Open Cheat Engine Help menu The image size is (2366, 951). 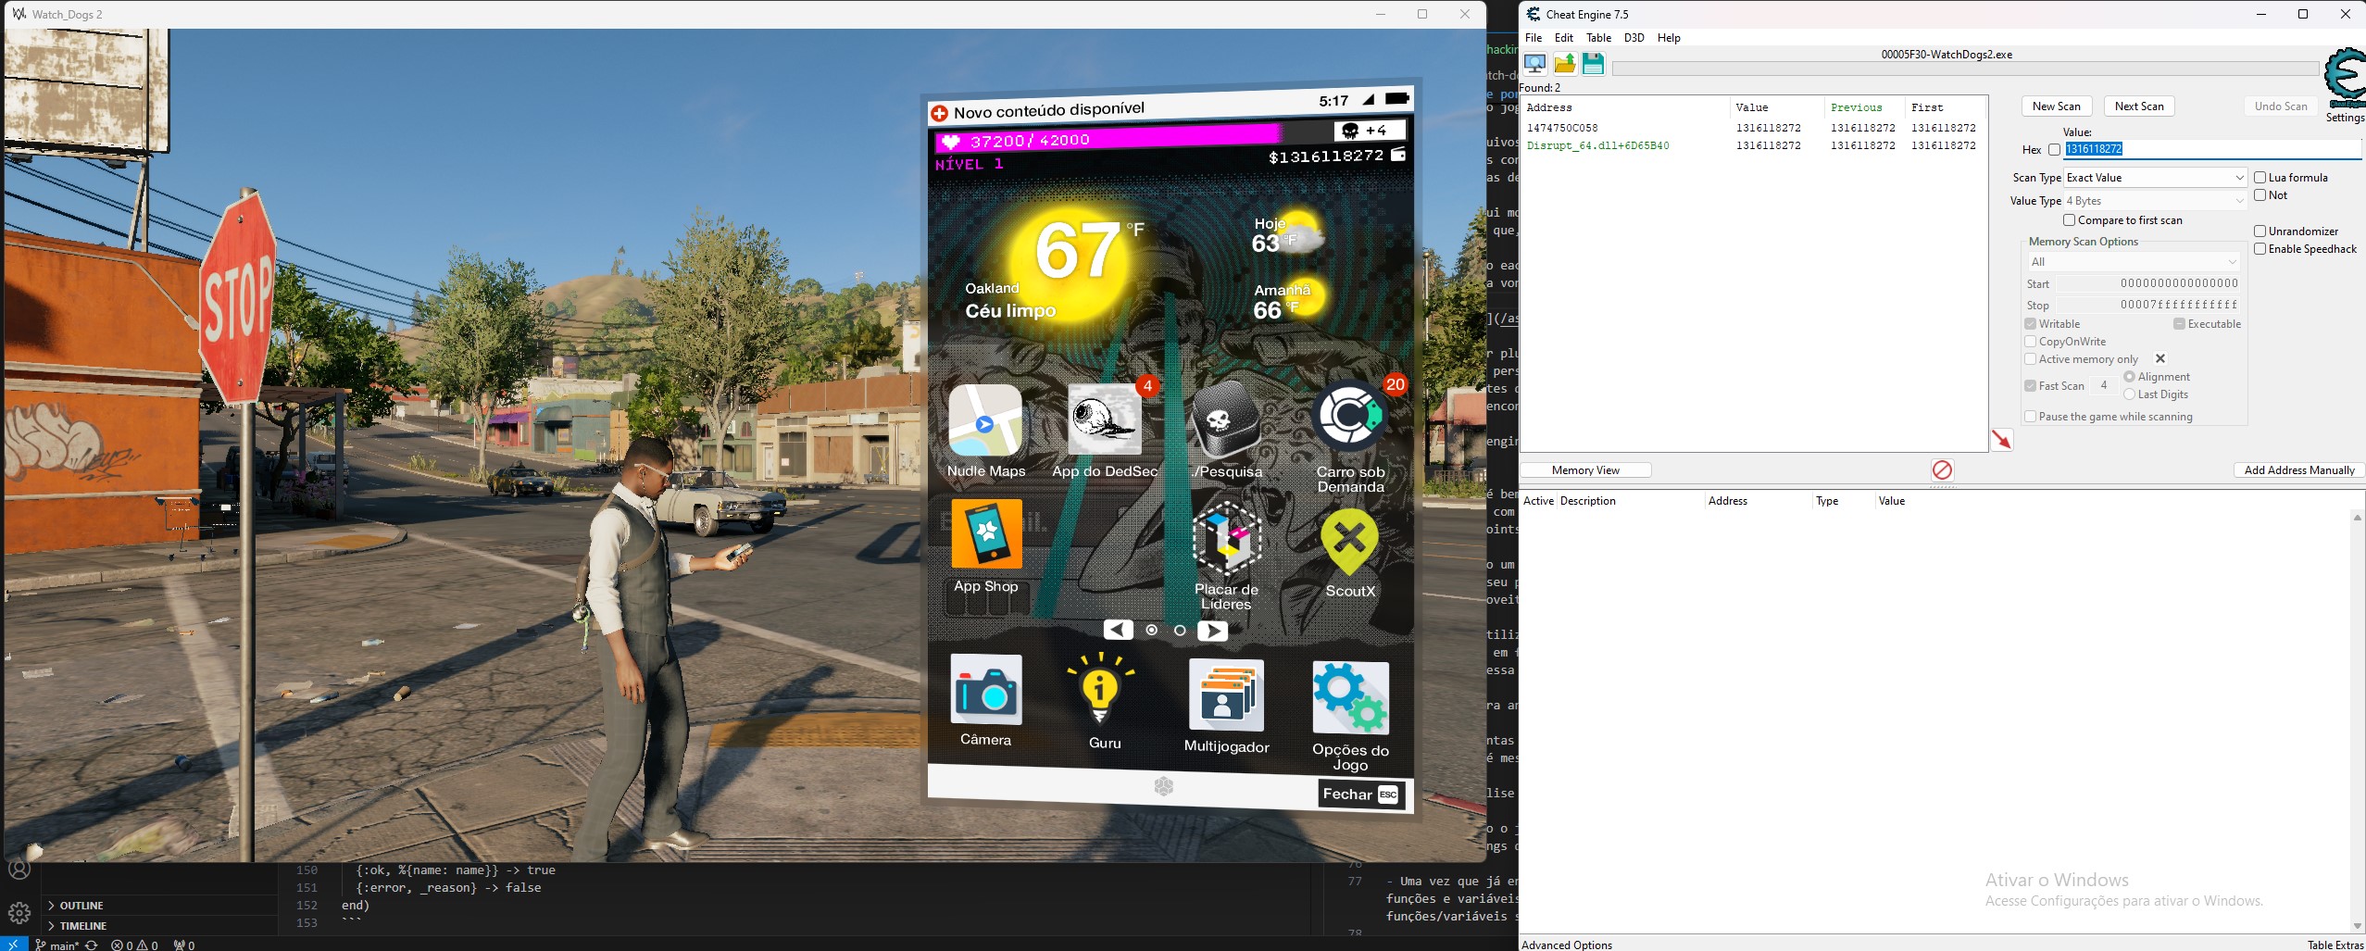[1669, 38]
